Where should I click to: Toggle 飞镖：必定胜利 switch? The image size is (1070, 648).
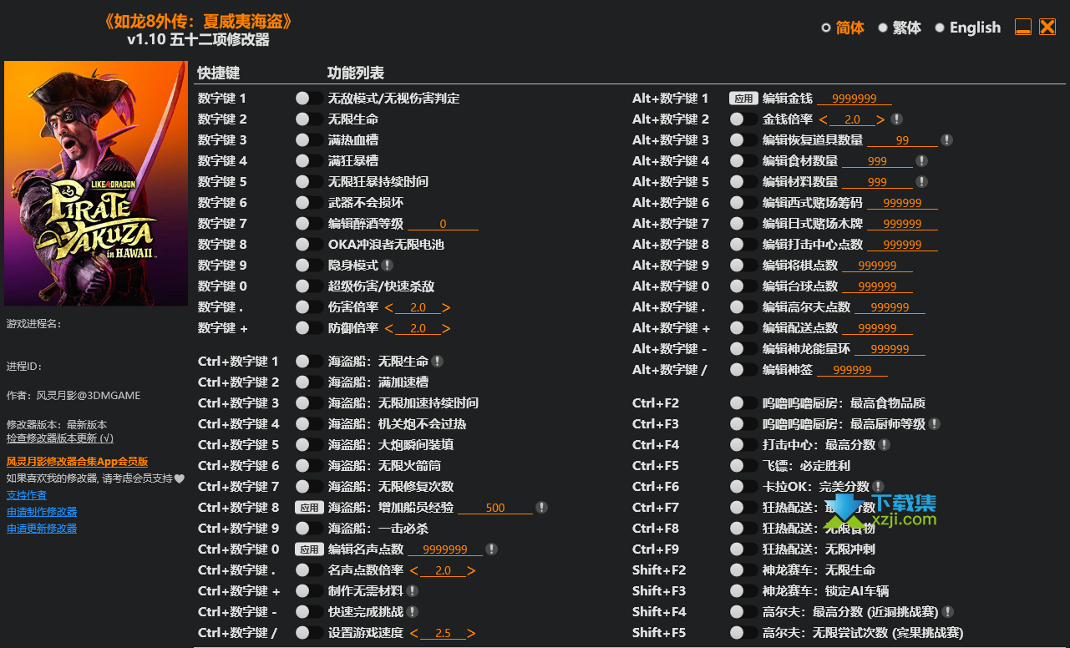[743, 466]
